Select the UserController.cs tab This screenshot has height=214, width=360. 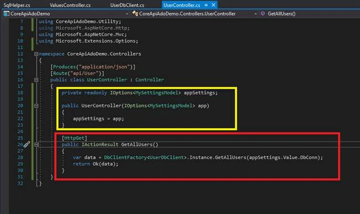pyautogui.click(x=182, y=5)
